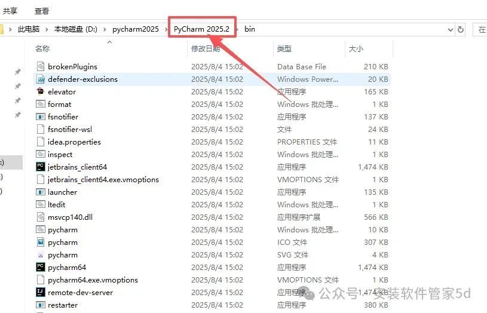Open the address bar history dropdown
The height and width of the screenshot is (313, 487).
click(450, 30)
